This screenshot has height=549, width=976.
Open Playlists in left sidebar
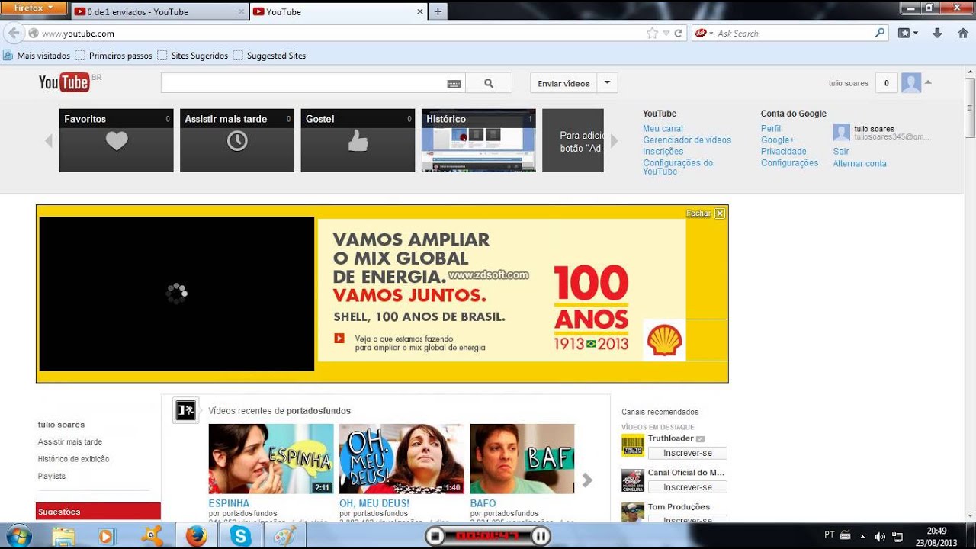point(52,477)
